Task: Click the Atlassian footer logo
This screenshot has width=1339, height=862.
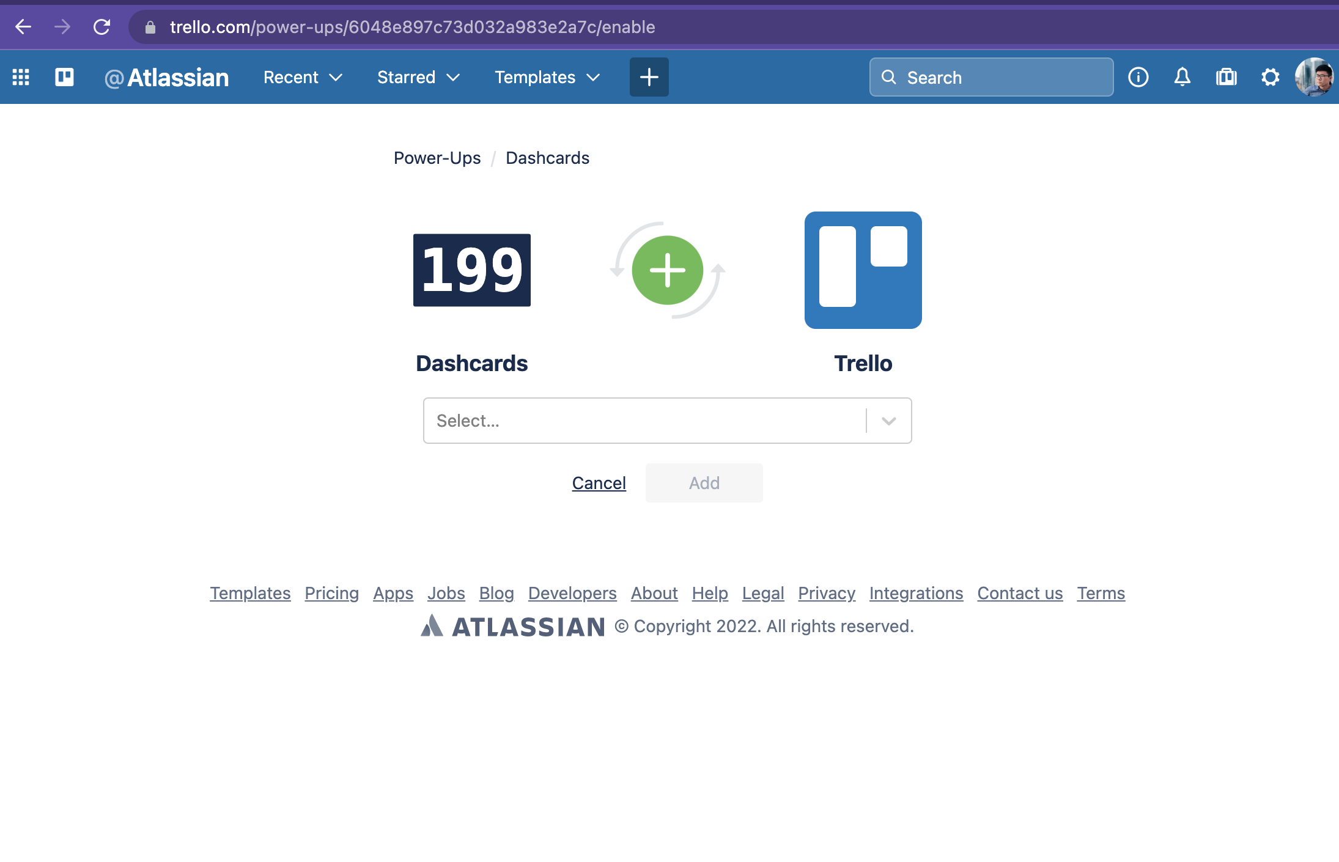Action: (512, 626)
